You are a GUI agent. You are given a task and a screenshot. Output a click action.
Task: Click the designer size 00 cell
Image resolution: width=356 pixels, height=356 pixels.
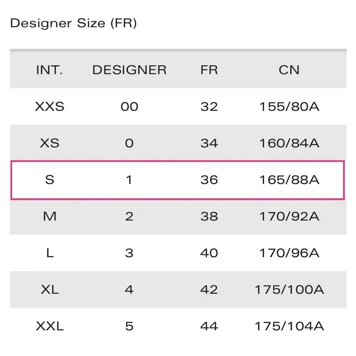pos(129,106)
